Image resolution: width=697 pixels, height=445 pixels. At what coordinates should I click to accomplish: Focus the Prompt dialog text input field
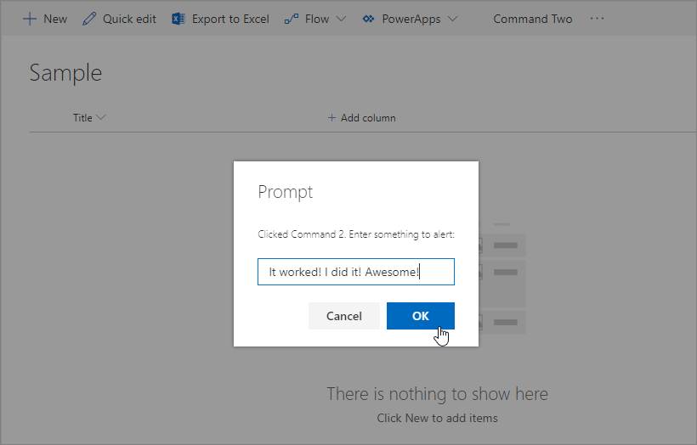tap(356, 272)
